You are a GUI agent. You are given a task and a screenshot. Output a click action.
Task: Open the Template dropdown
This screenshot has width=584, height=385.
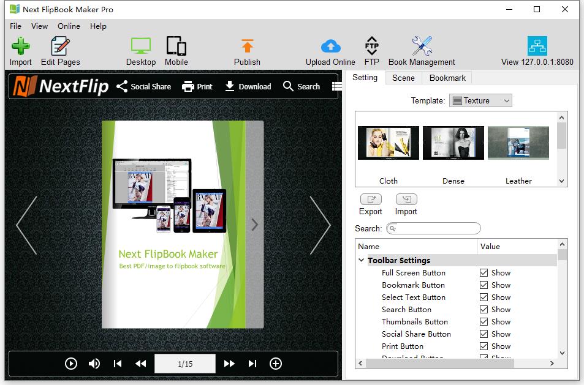480,101
